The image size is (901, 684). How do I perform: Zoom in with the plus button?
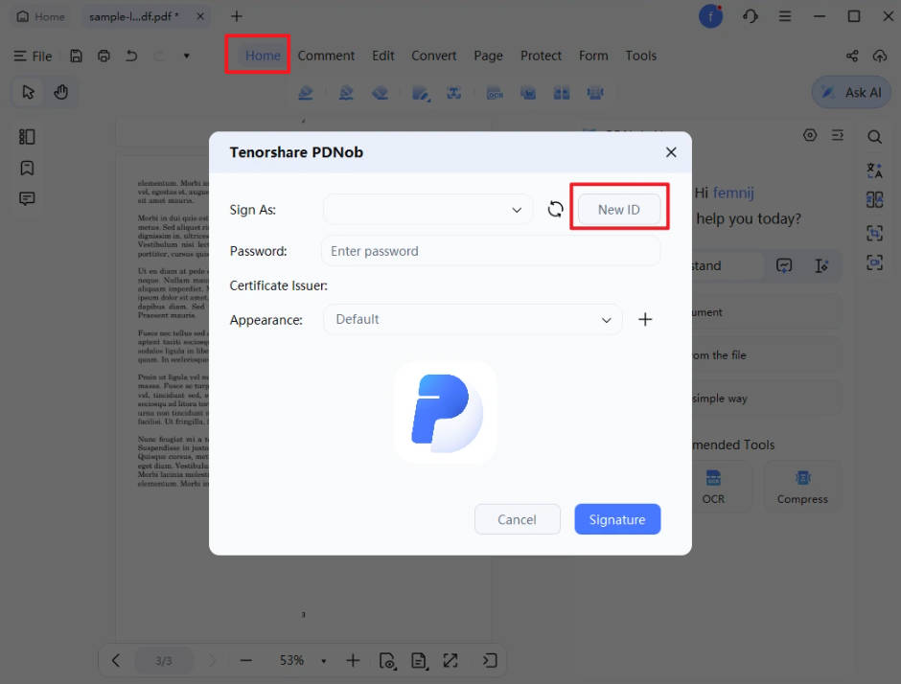click(x=353, y=660)
